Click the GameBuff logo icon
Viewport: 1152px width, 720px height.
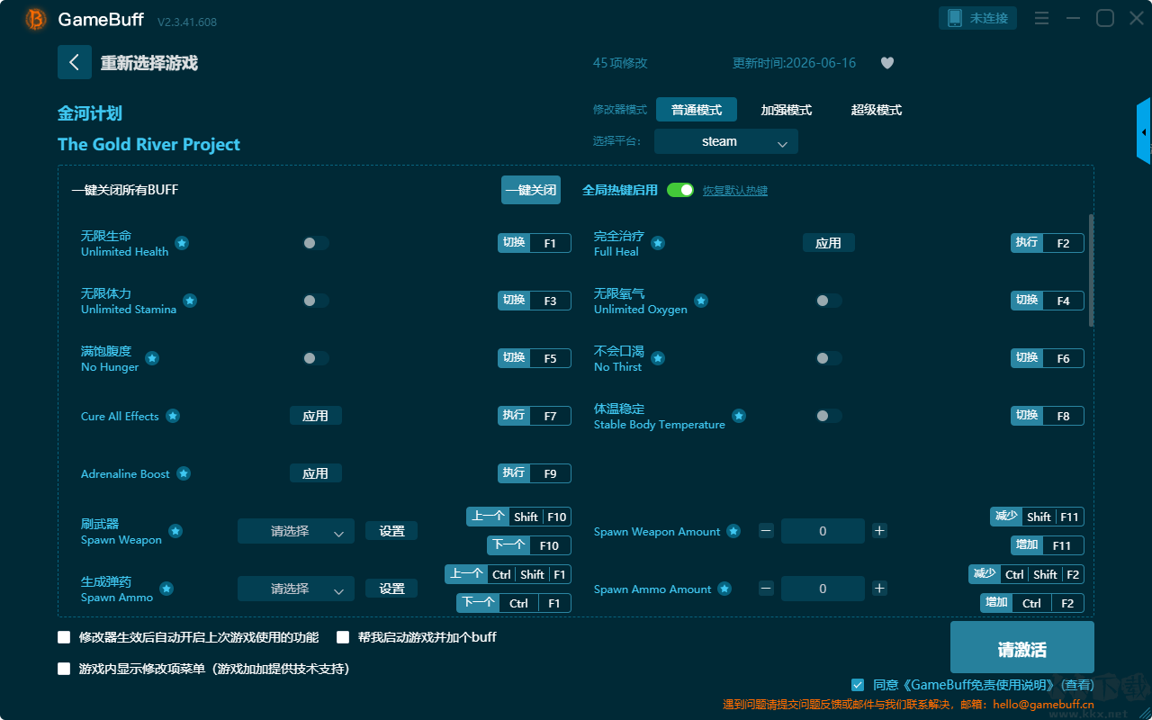pos(36,19)
